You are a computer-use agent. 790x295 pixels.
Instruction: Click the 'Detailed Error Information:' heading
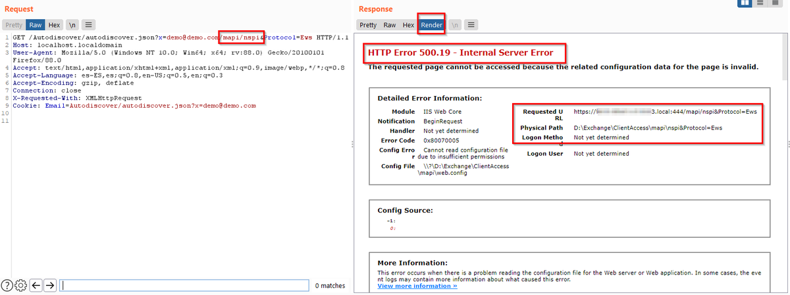(429, 98)
